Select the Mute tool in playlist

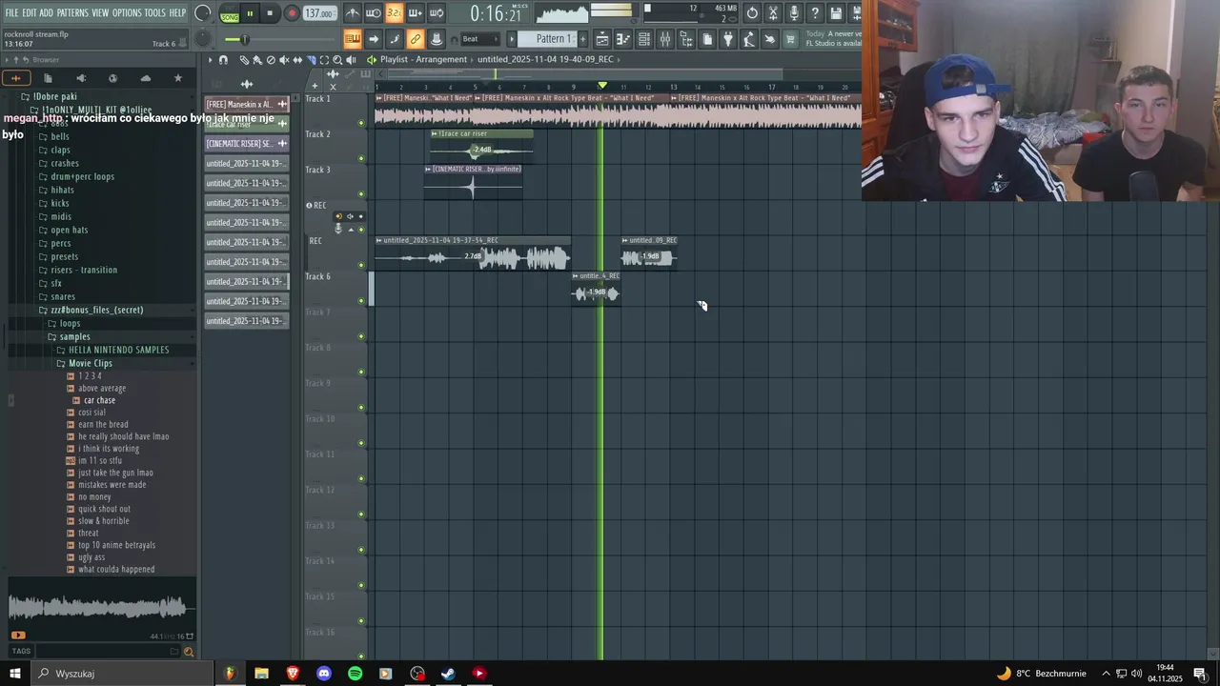[284, 59]
